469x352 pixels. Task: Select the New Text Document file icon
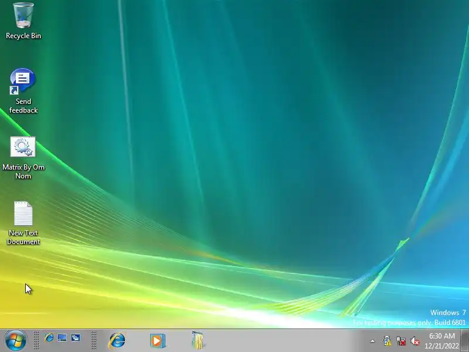[x=23, y=223]
